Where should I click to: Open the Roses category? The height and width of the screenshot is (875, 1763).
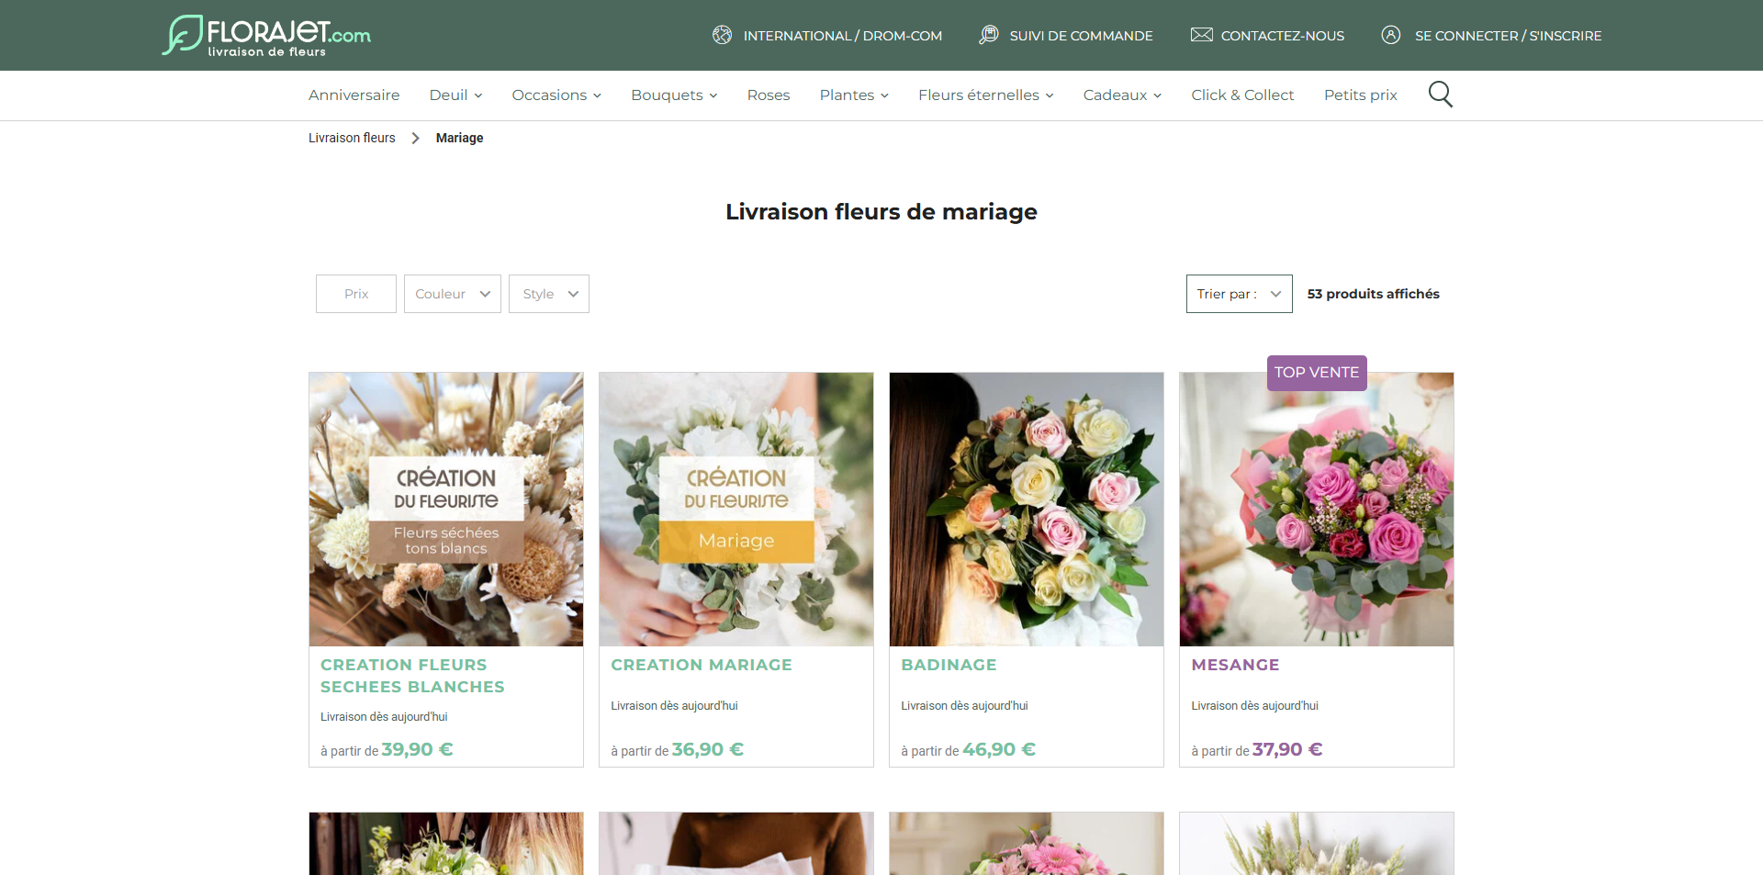(x=769, y=95)
